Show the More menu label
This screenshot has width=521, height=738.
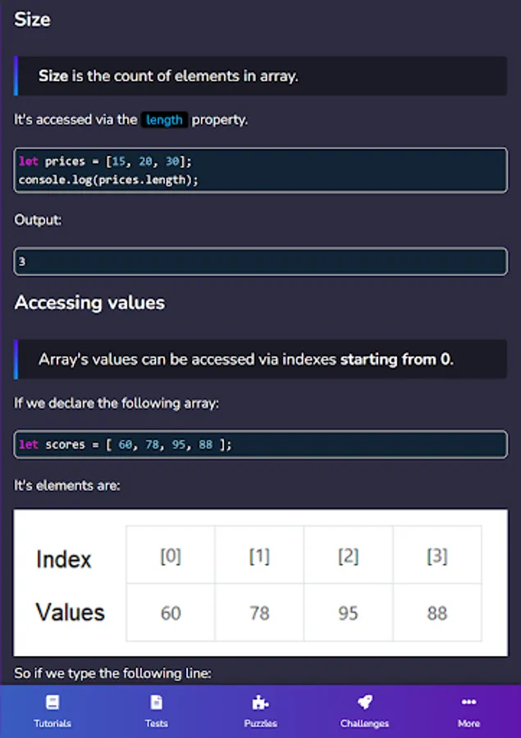(468, 723)
